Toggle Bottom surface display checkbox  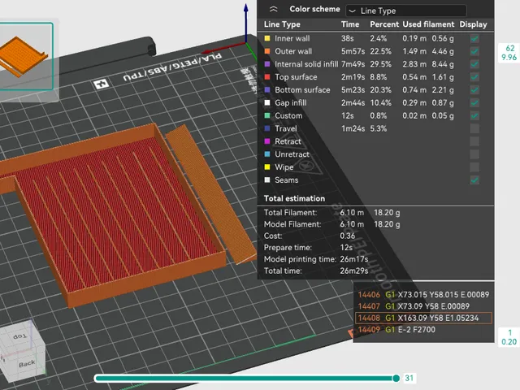pyautogui.click(x=474, y=90)
